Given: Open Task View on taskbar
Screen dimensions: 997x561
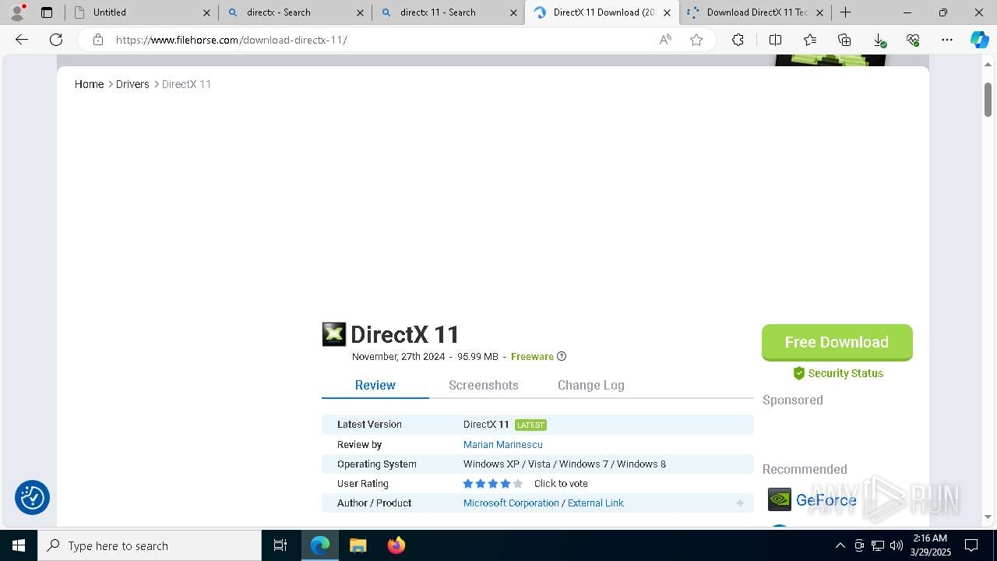Looking at the screenshot, I should [x=280, y=545].
